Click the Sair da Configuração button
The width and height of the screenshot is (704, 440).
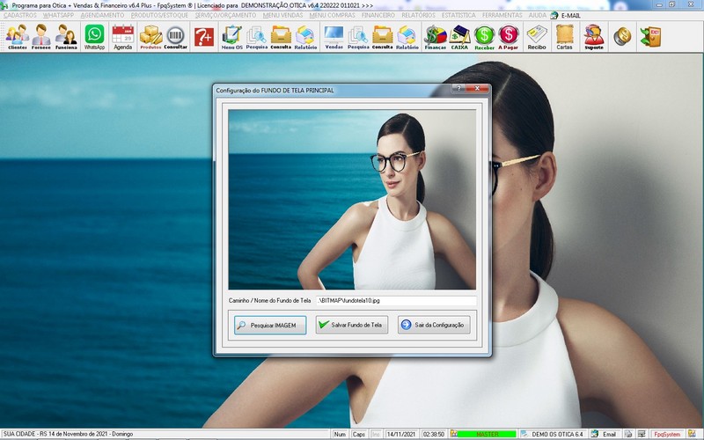pyautogui.click(x=434, y=325)
